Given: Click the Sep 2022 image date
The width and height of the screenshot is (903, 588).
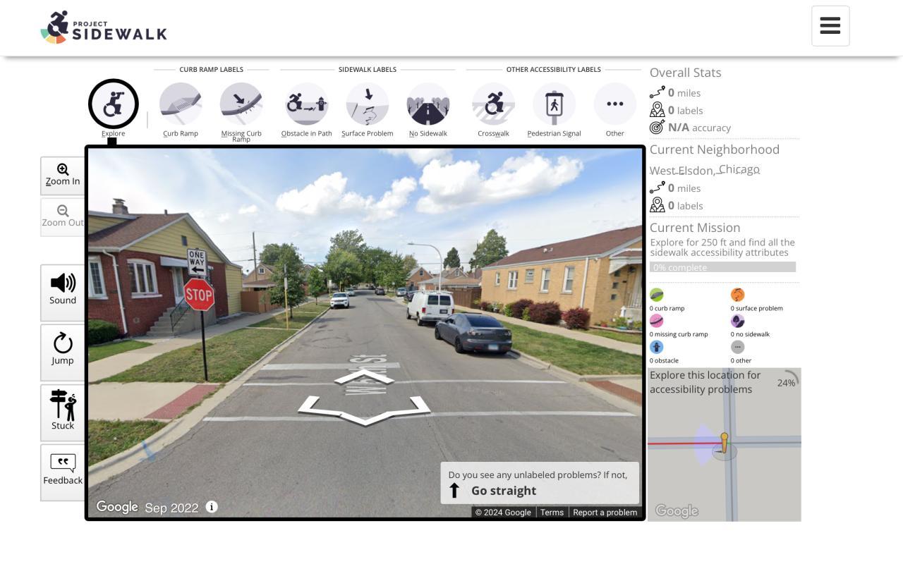Looking at the screenshot, I should (171, 508).
